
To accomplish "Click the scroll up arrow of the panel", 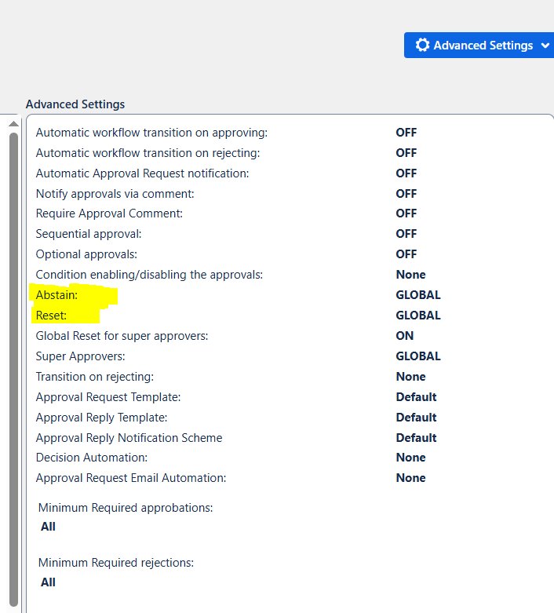I will [13, 124].
